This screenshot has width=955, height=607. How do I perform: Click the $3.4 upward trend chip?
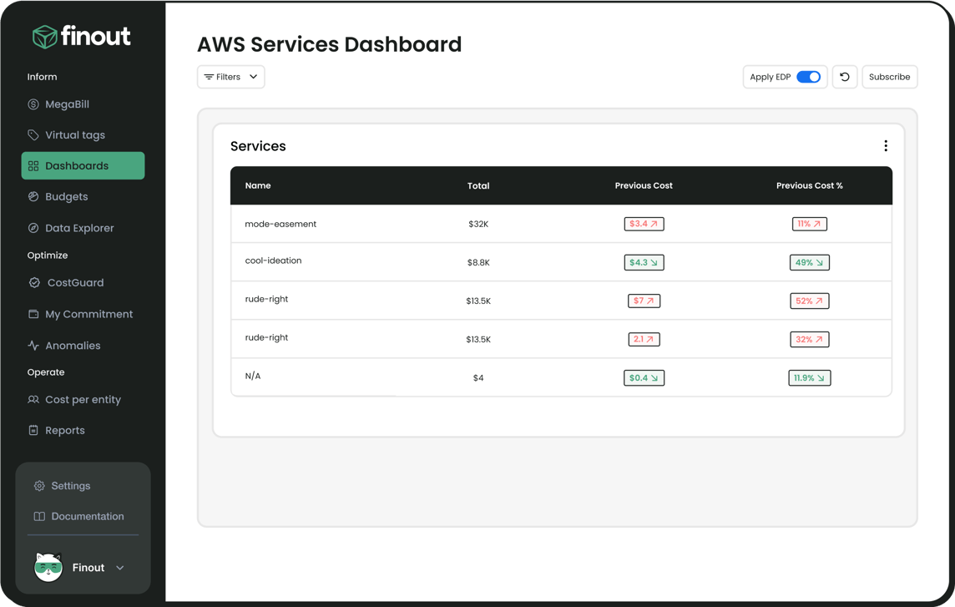point(644,223)
